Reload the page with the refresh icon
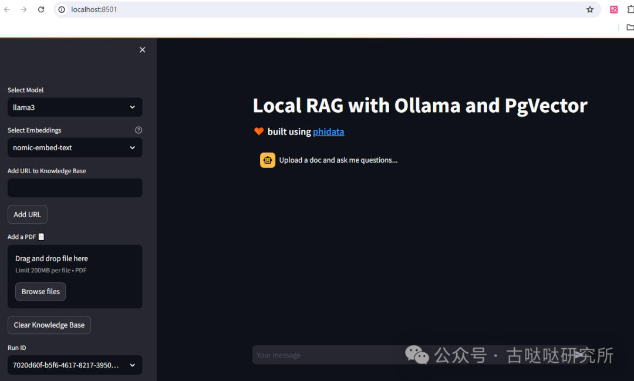 [41, 9]
